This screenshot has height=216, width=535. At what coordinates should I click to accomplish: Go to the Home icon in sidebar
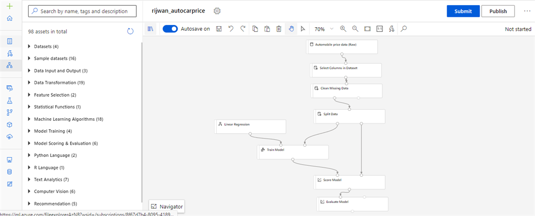click(x=10, y=18)
